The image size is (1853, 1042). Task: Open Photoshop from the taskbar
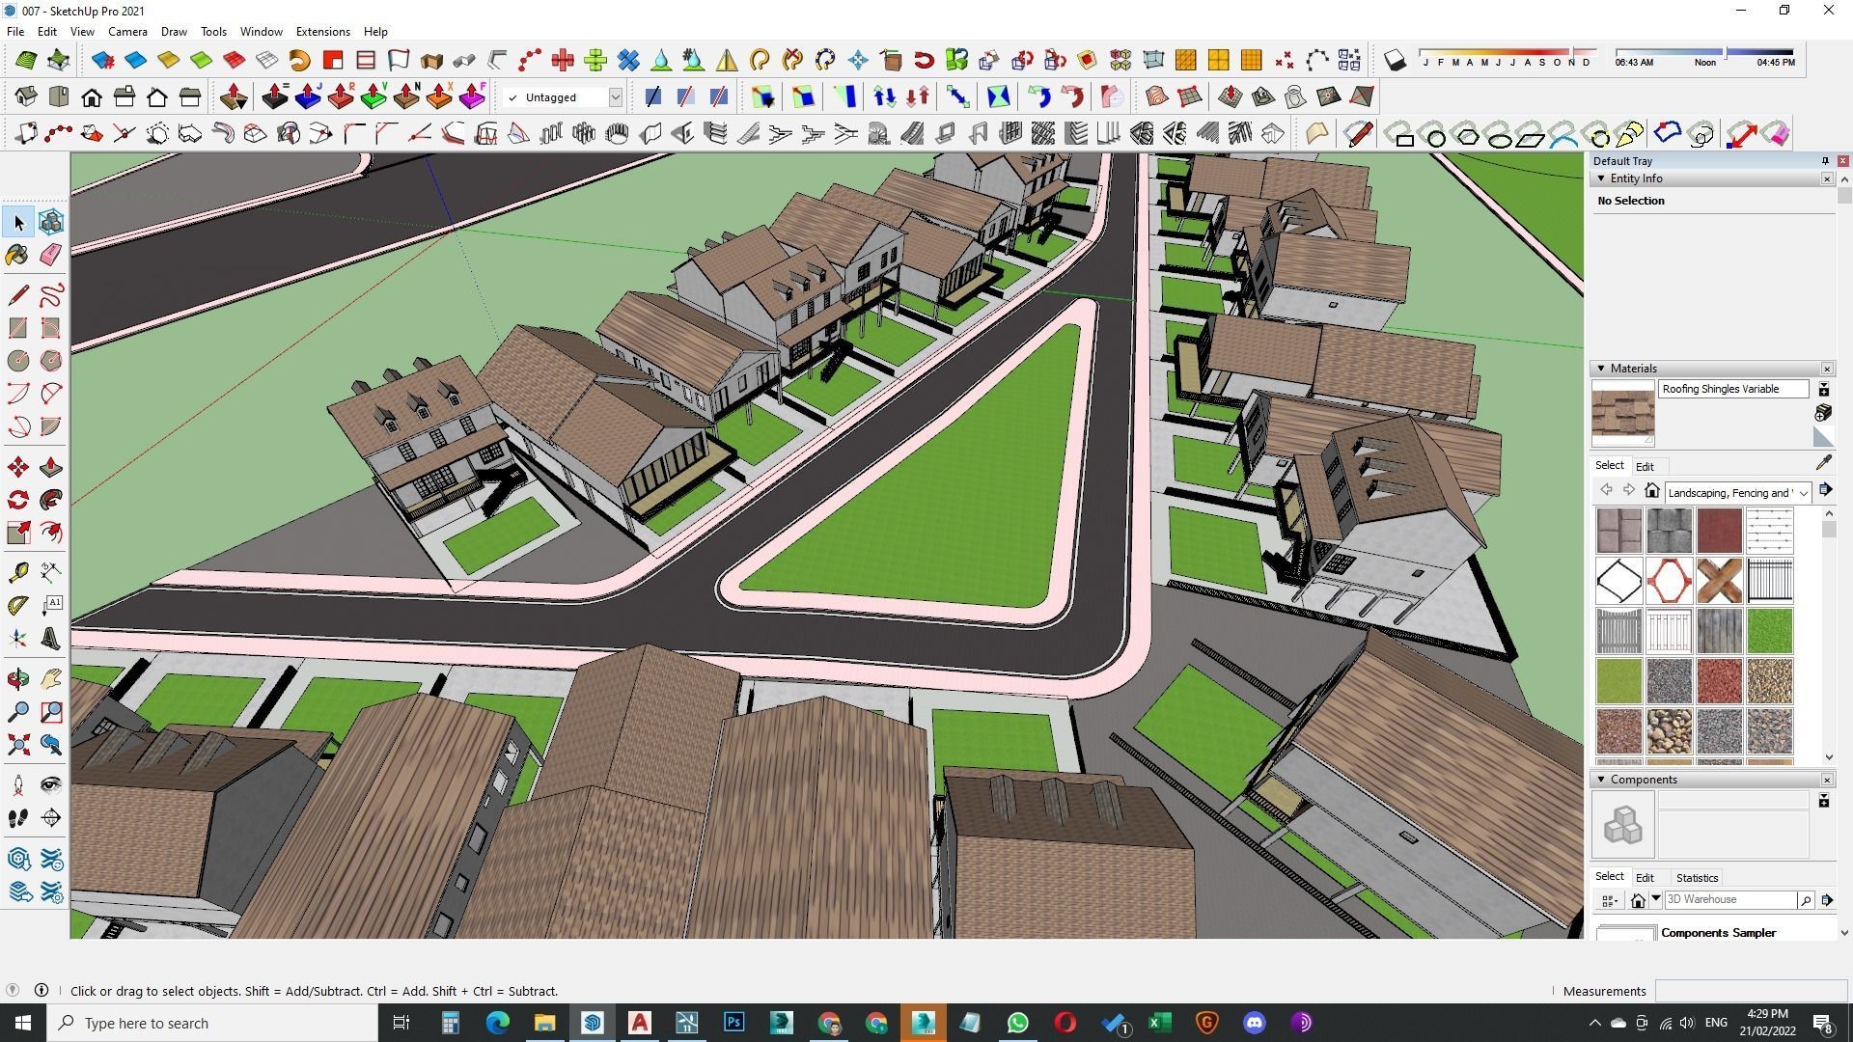733,1023
